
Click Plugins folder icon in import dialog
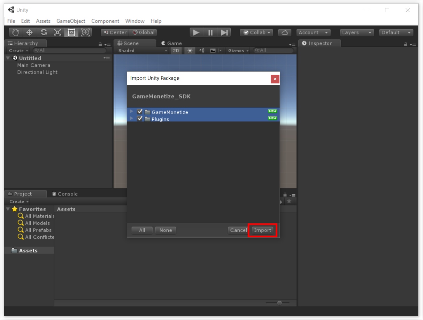click(147, 119)
